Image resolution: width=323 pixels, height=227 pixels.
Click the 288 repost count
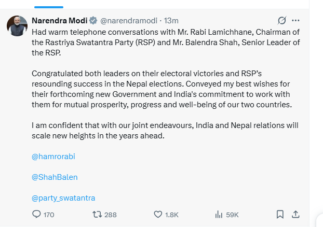[110, 215]
